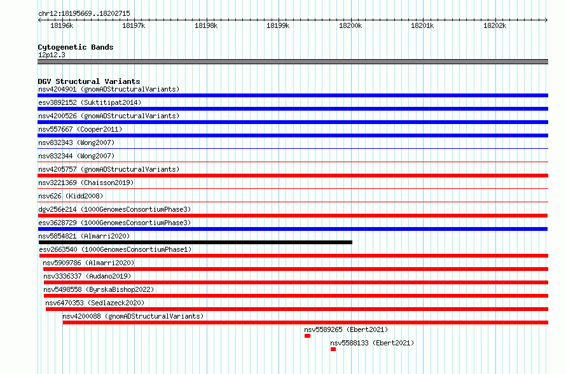Viewport: 566px width, 374px height.
Task: Click the 18197k ruler position
Action: pos(134,25)
